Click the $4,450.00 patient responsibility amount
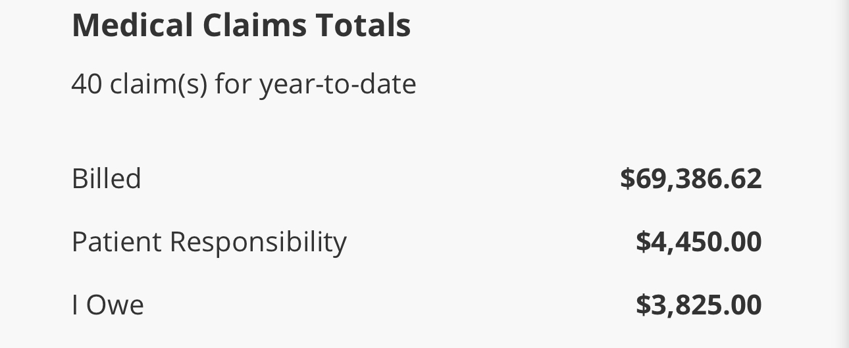Viewport: 849px width, 348px height. click(698, 242)
